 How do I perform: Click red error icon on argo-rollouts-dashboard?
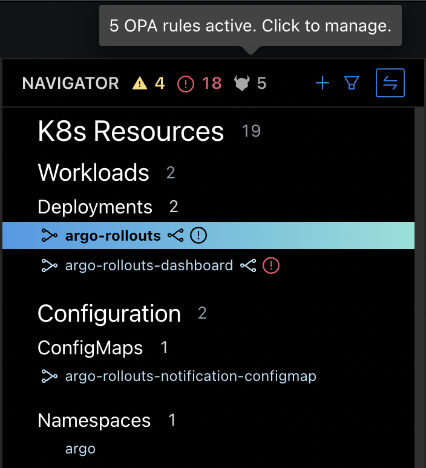pos(271,265)
